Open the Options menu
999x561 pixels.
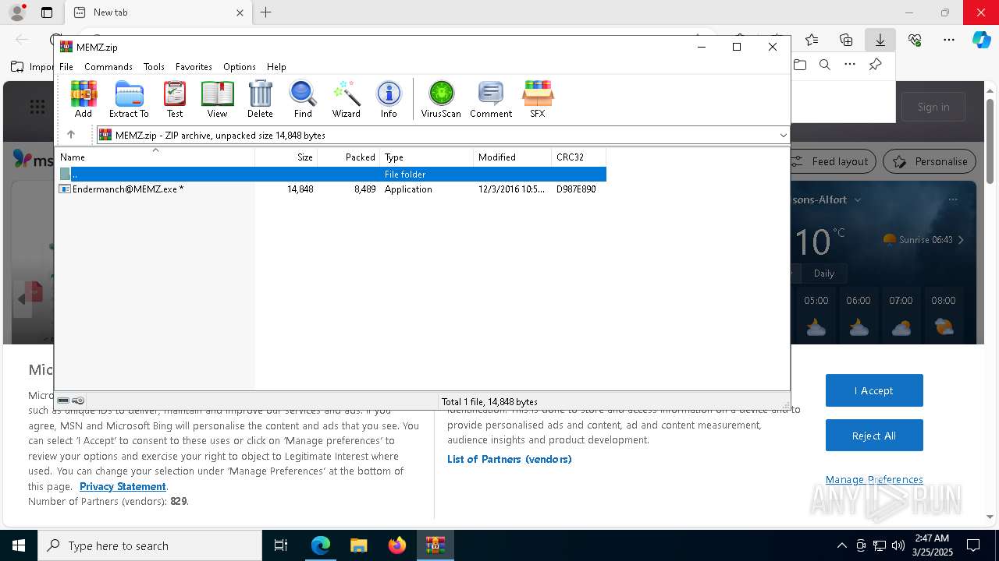[240, 67]
